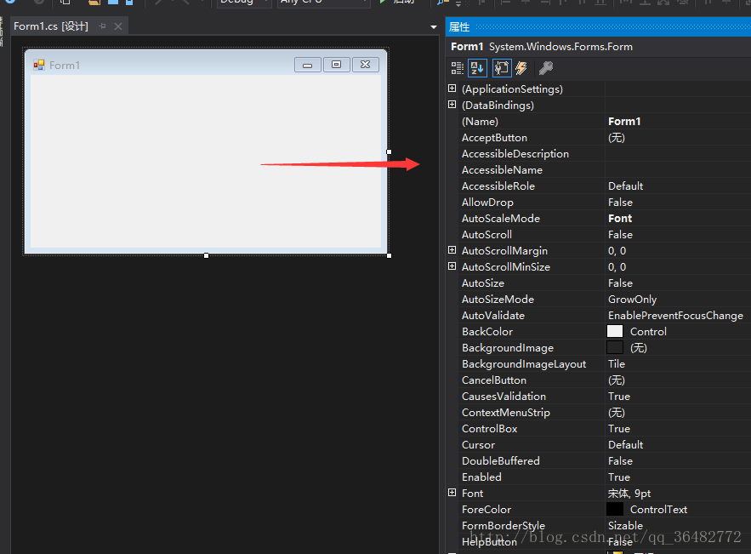Image resolution: width=751 pixels, height=554 pixels.
Task: Click BackgroundImage preview swatch
Action: (x=615, y=347)
